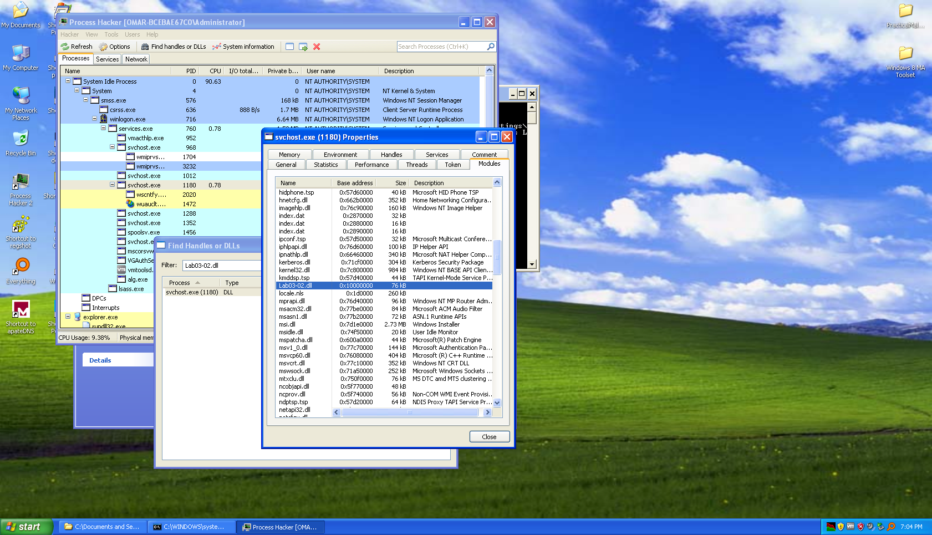Click the Find window toolbar icon
The width and height of the screenshot is (932, 535).
click(289, 47)
